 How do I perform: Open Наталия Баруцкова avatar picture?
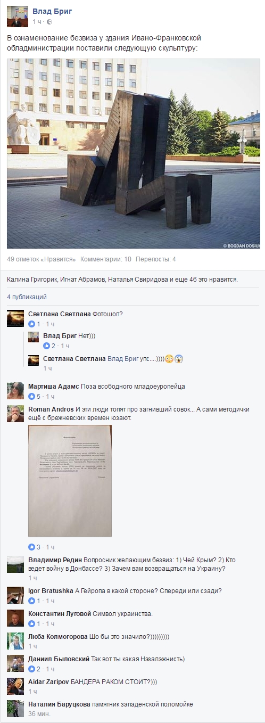pos(15,709)
